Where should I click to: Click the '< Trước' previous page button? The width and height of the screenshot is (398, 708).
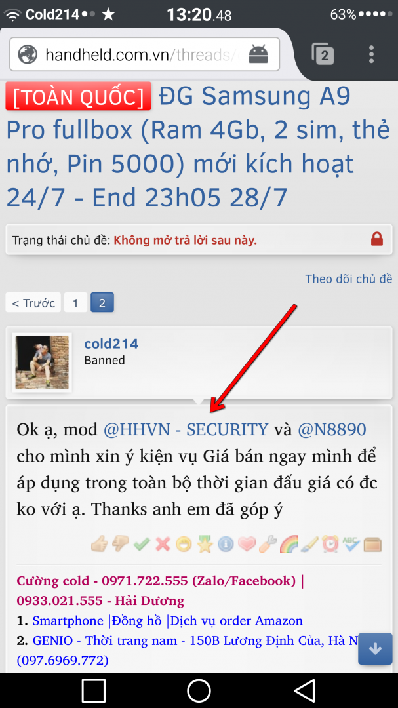(33, 303)
